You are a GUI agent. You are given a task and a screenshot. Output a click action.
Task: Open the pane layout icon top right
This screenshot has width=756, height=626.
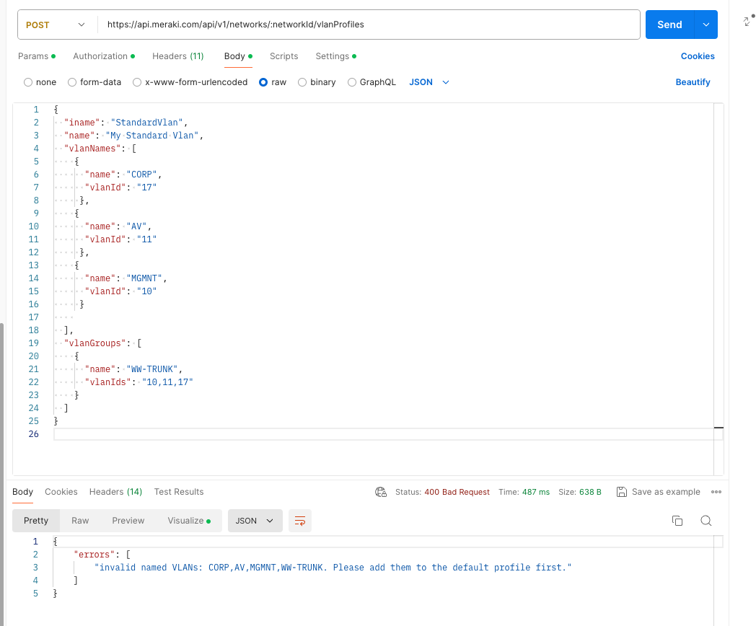(746, 22)
